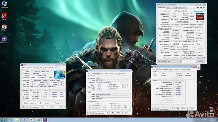Expand Tools dropdown arrow in Memory window

point(177,109)
